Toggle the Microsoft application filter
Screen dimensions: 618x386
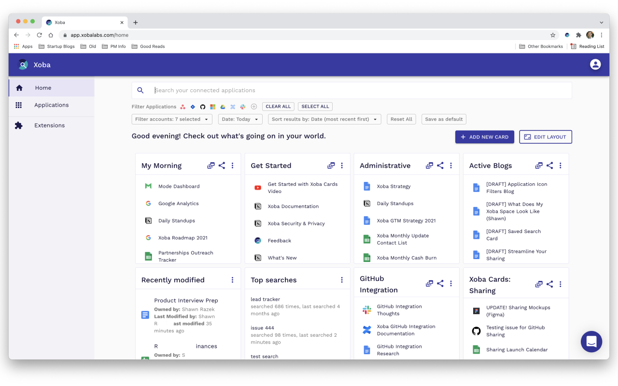213,107
